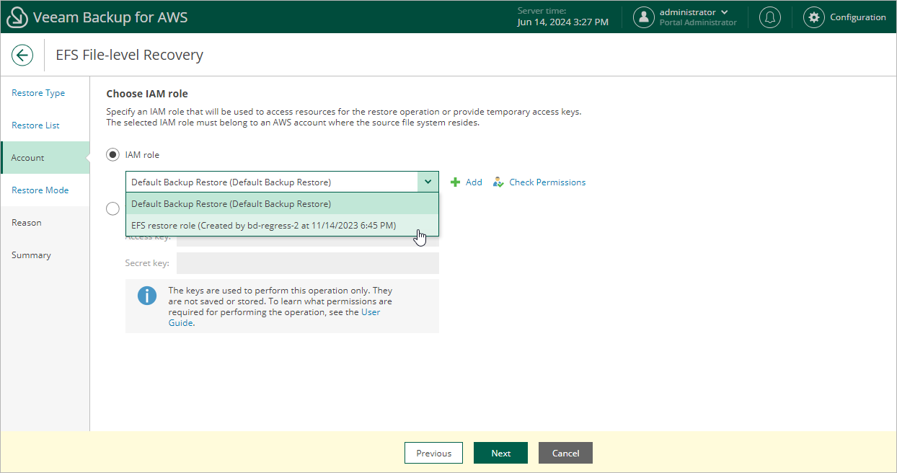Click the Next button
Screen dimensions: 897x473
pyautogui.click(x=500, y=453)
